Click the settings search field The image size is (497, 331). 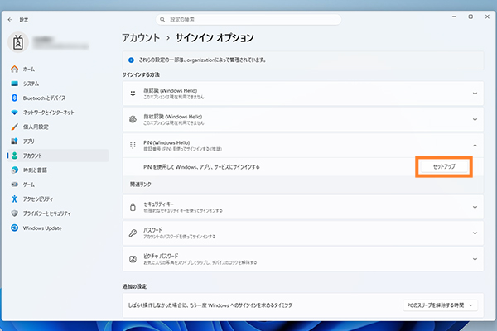pos(248,20)
